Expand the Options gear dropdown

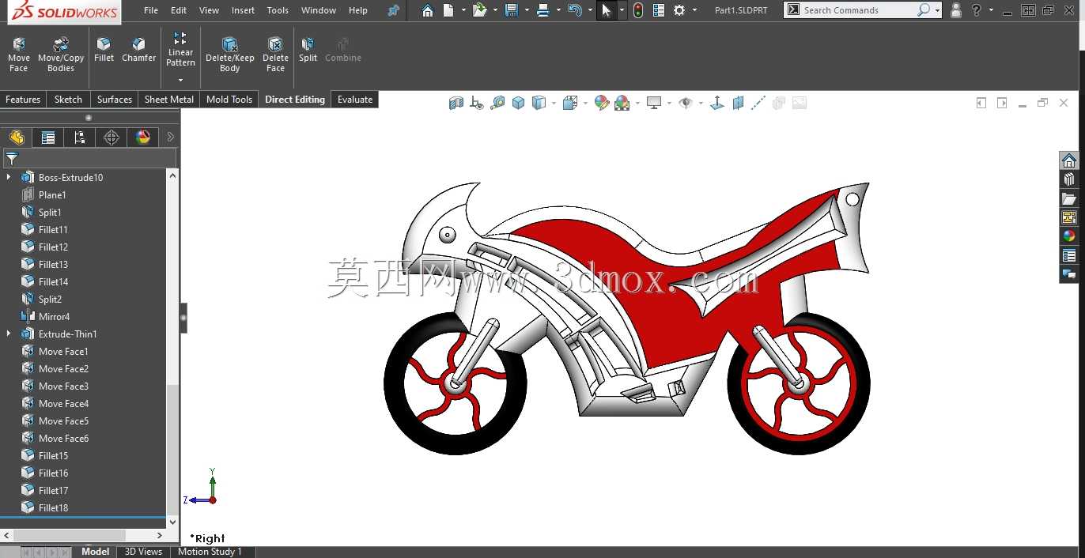coord(694,10)
